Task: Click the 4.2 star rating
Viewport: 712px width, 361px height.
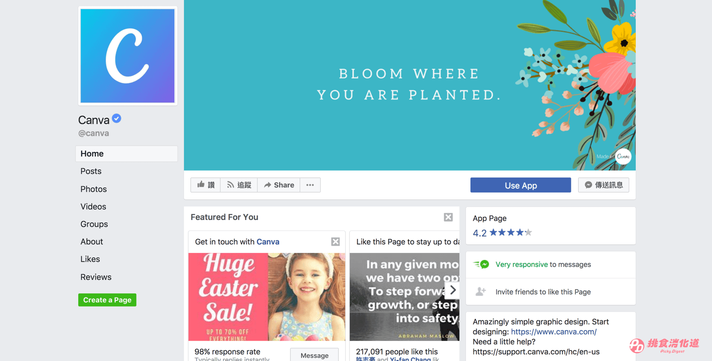Action: point(503,232)
